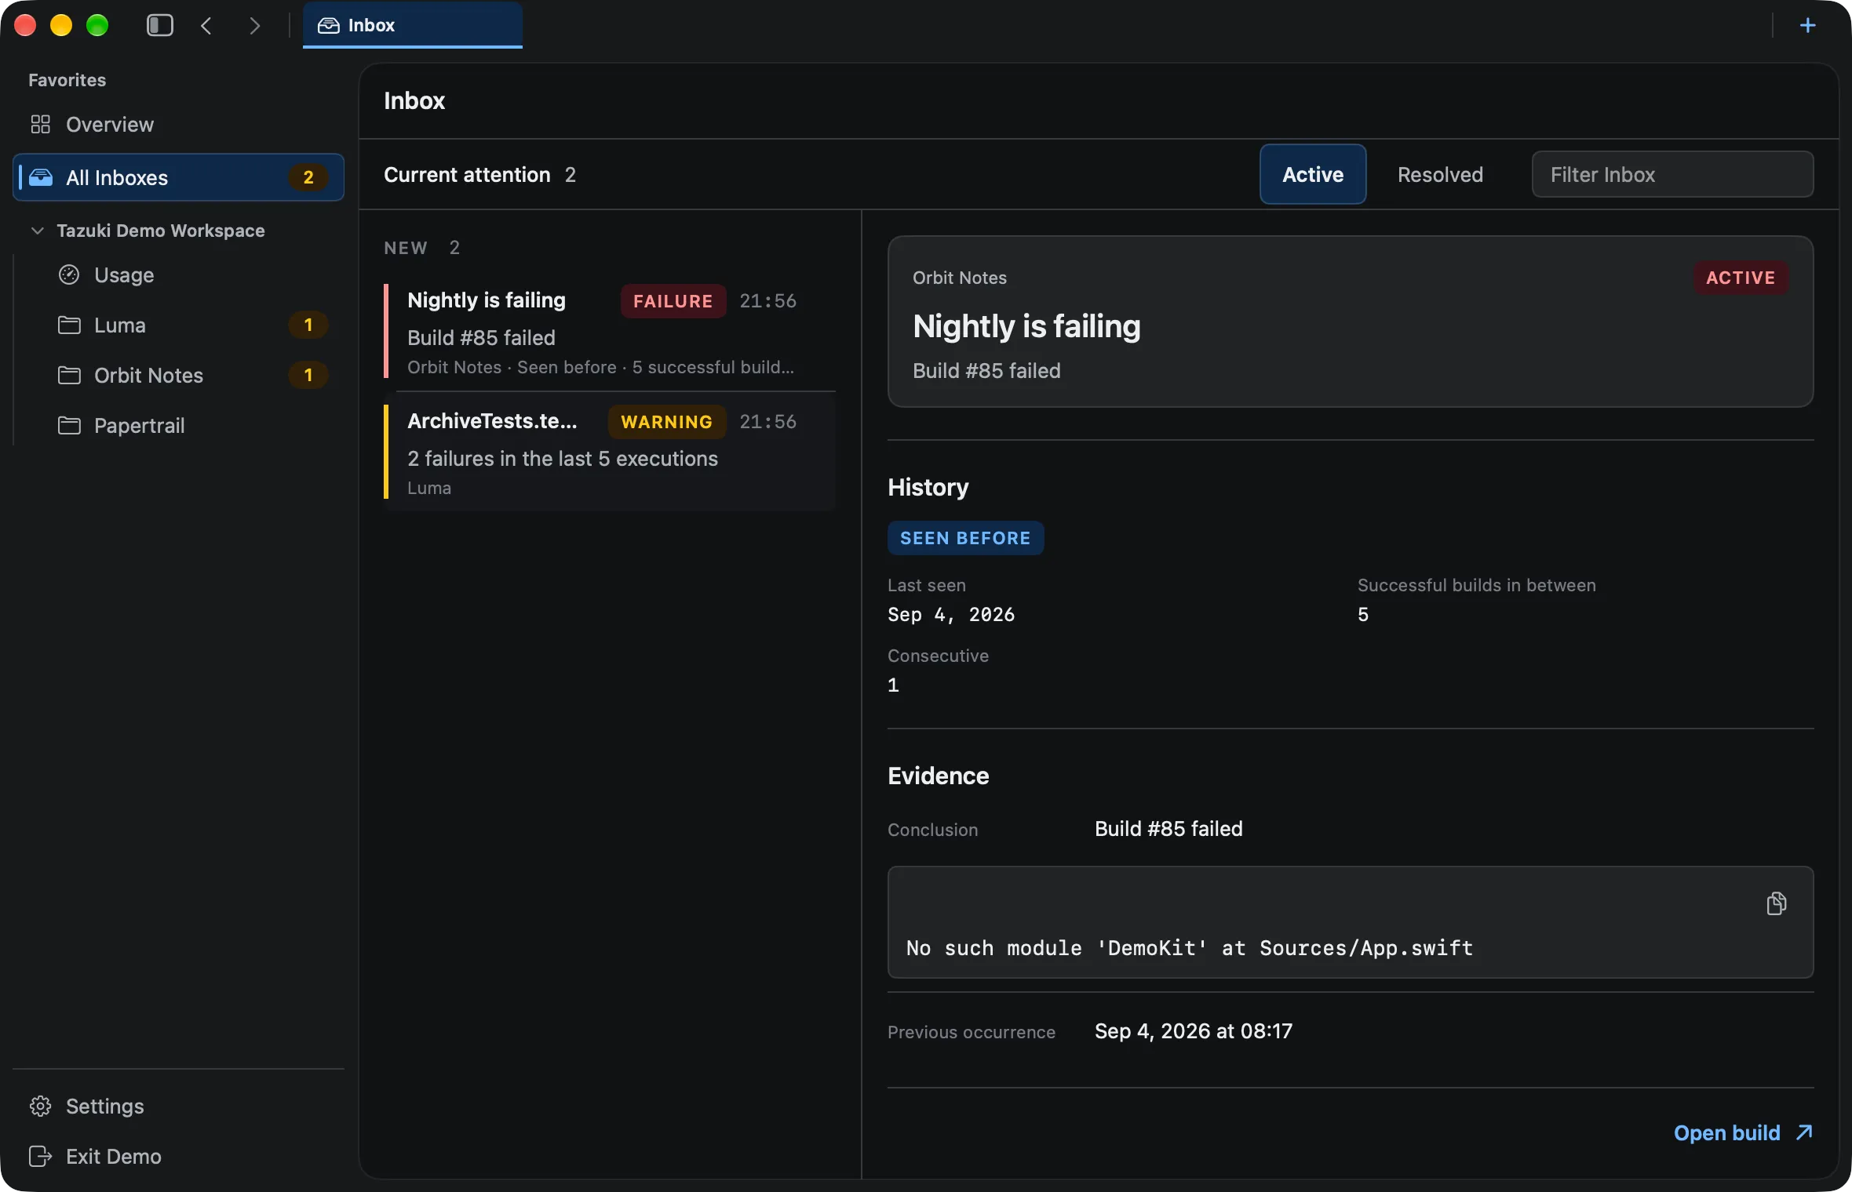Toggle the sidebar visibility icon
The width and height of the screenshot is (1852, 1192).
point(160,25)
